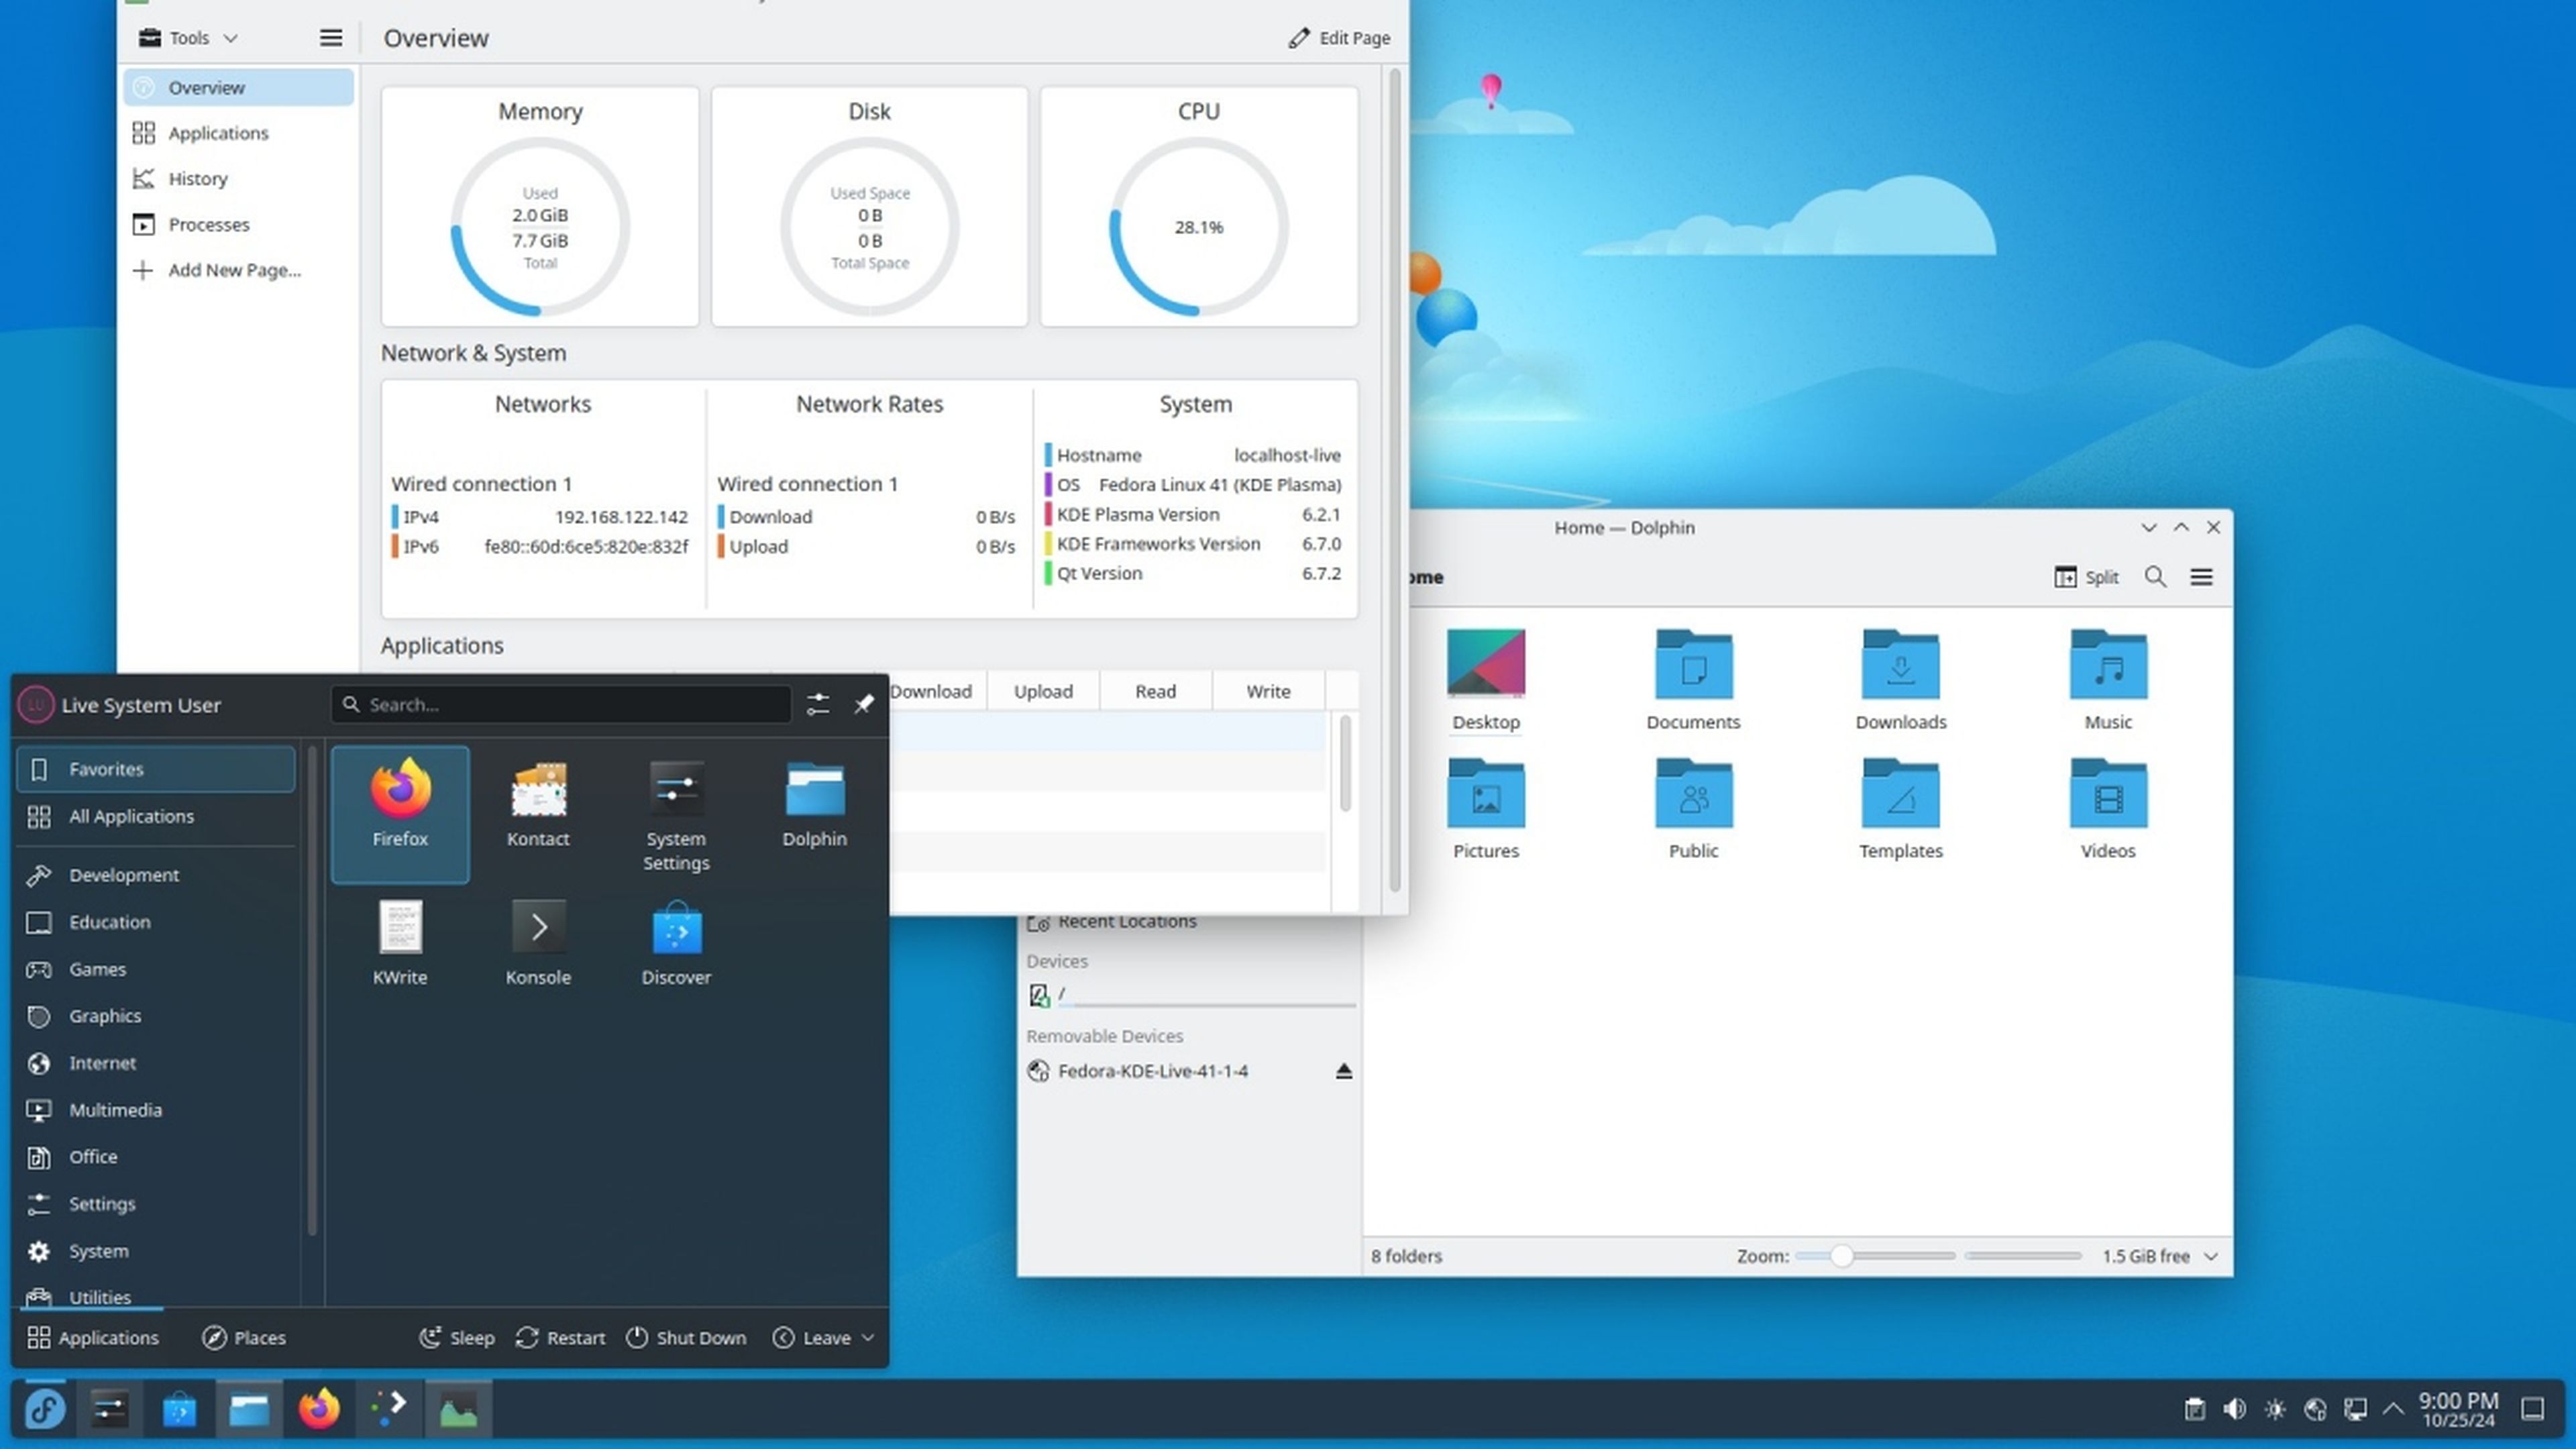Open System Settings in launcher favorites
2576x1449 pixels.
(676, 815)
